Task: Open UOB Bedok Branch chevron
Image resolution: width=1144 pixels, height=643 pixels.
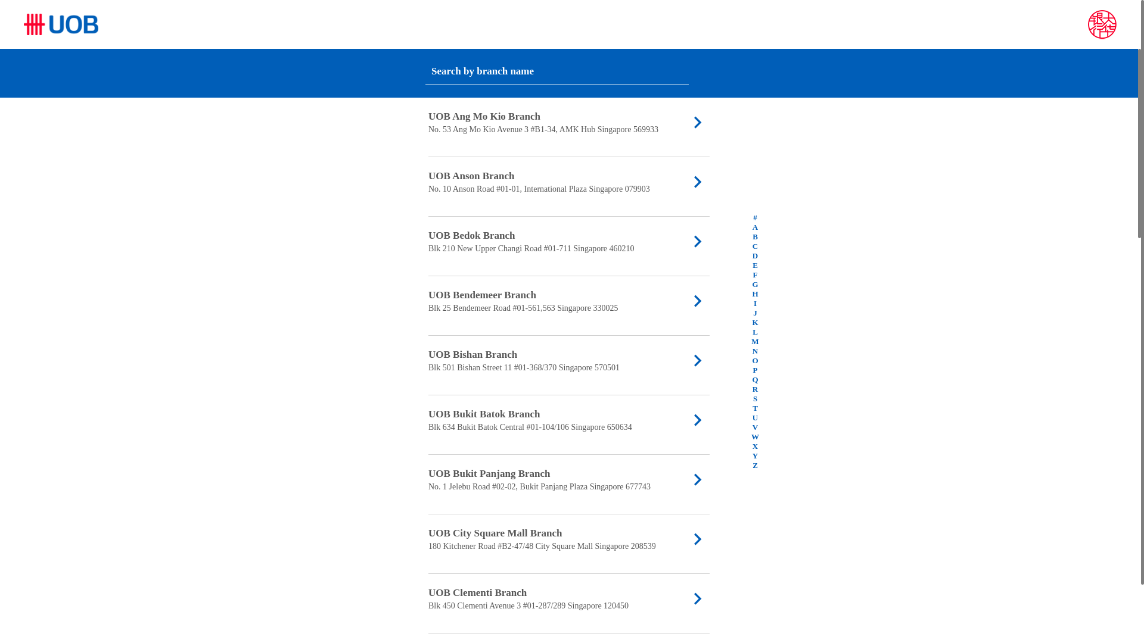Action: tap(698, 242)
